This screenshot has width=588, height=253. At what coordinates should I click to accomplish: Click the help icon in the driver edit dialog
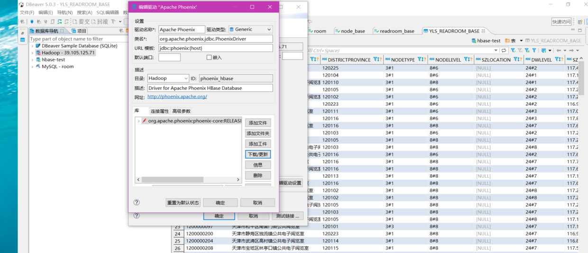137,202
